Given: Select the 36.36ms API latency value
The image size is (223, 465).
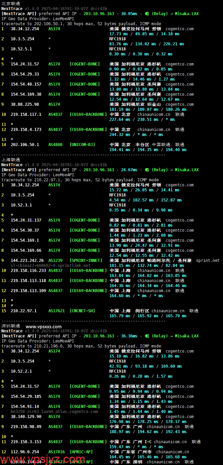Looking at the screenshot, I should [x=129, y=336].
